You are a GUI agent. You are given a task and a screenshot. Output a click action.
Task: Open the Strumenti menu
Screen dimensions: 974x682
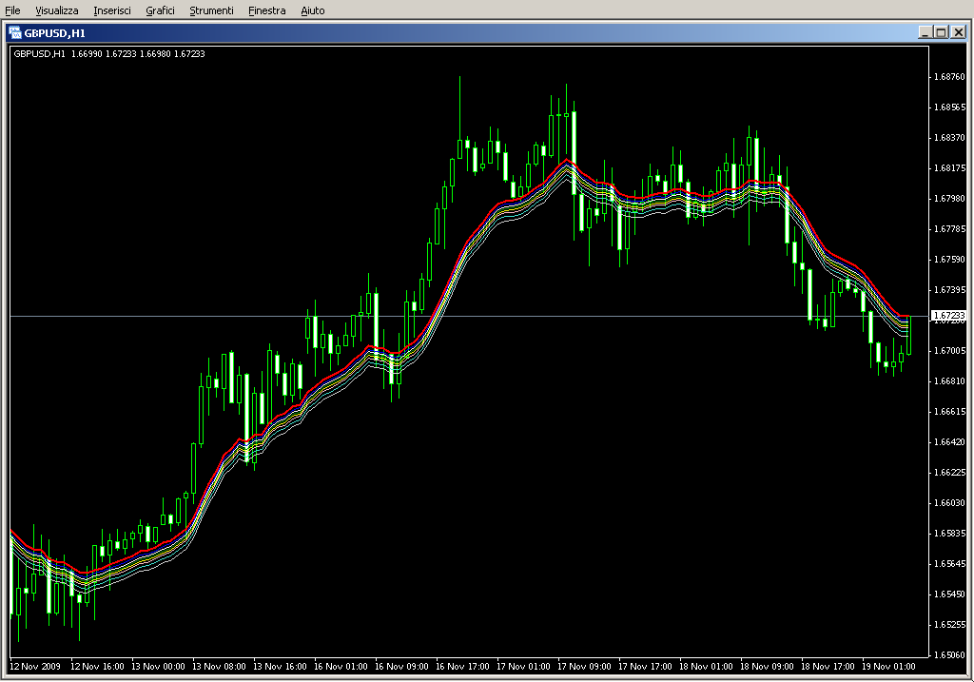pos(211,10)
